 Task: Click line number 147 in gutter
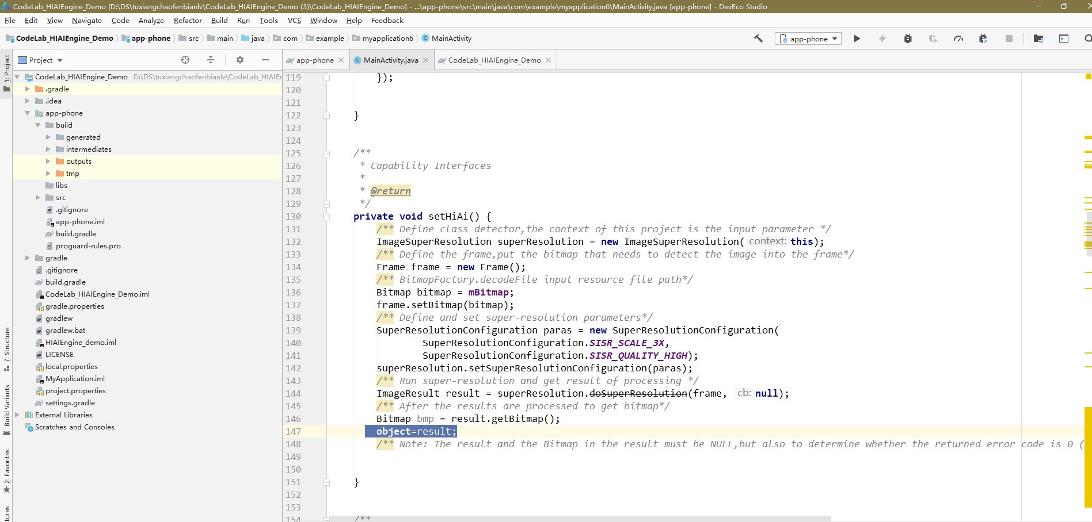click(293, 431)
